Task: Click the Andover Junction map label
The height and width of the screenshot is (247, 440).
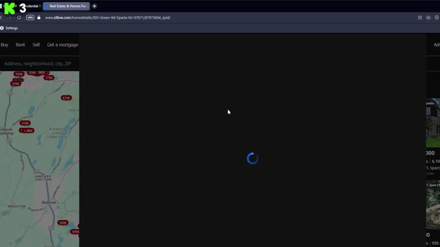Action: (43, 178)
